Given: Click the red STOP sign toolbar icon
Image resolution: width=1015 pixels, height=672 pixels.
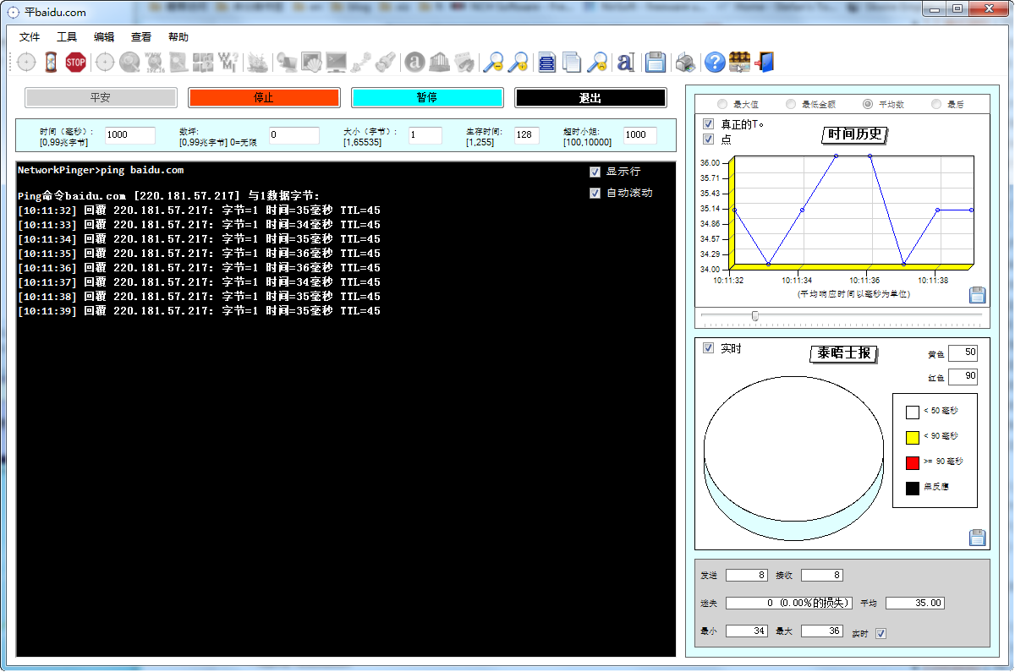Looking at the screenshot, I should (x=76, y=62).
